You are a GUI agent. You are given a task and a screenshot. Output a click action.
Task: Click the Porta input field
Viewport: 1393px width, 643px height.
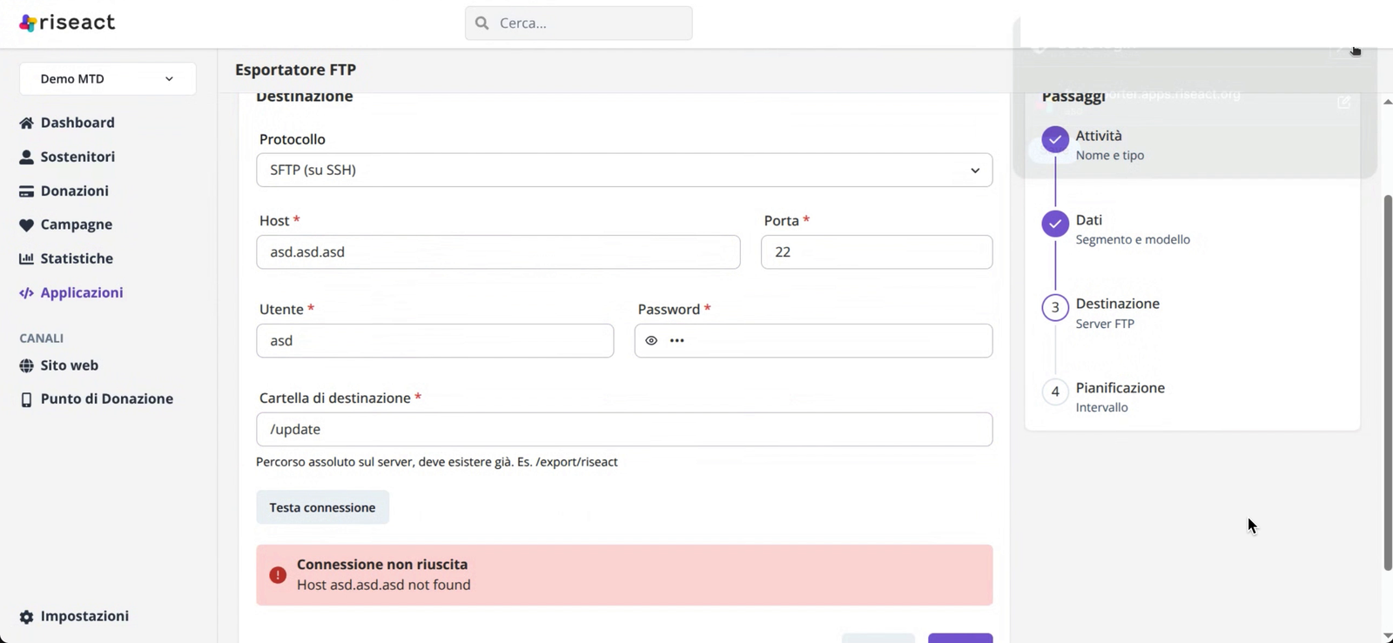click(x=877, y=252)
